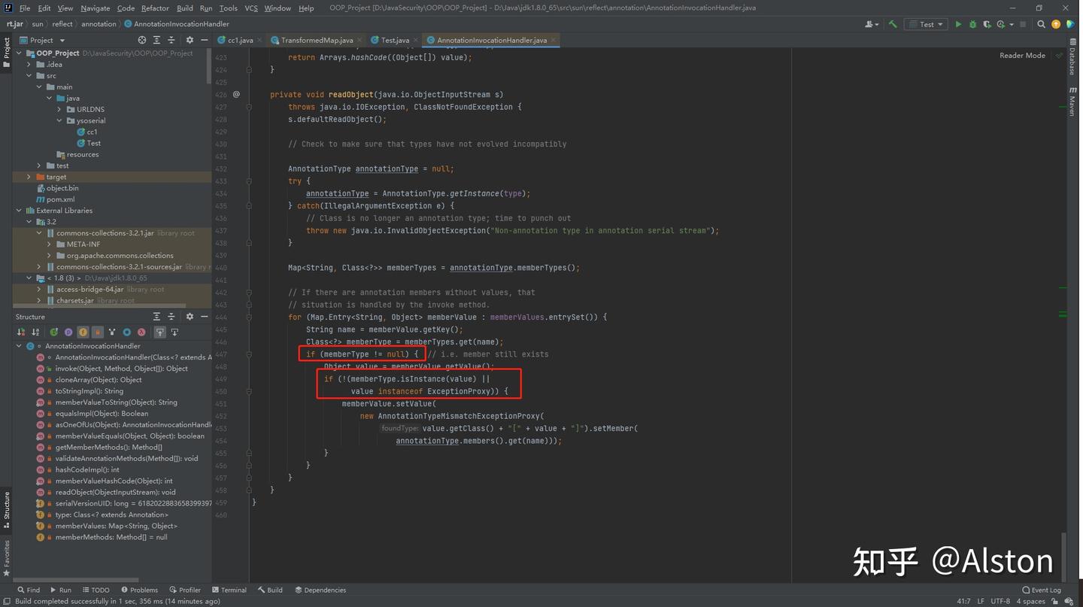This screenshot has width=1083, height=607.
Task: Run Test with Coverage icon
Action: (987, 24)
